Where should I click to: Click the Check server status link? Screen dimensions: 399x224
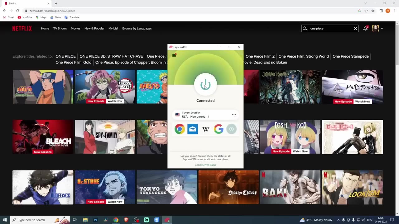coord(205,165)
